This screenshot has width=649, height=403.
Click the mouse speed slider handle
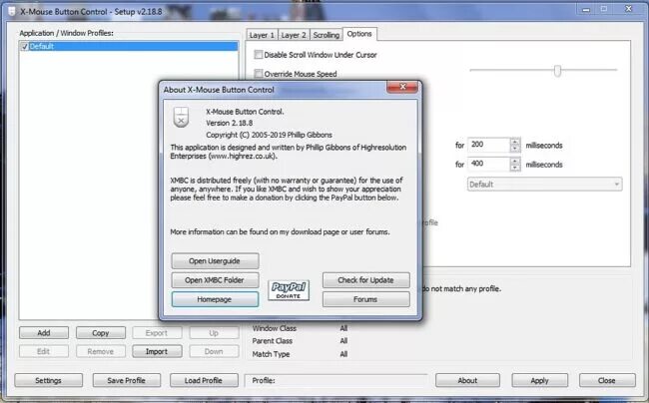point(557,71)
